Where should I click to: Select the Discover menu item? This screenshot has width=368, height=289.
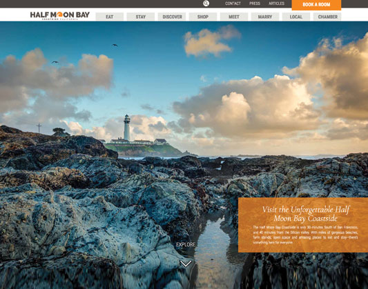(172, 17)
